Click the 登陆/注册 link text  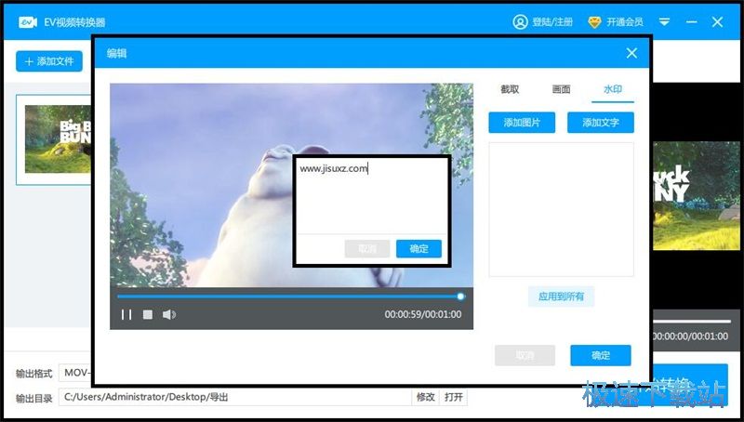tap(552, 21)
